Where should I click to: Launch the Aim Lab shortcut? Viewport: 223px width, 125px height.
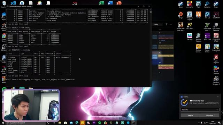click(x=207, y=15)
